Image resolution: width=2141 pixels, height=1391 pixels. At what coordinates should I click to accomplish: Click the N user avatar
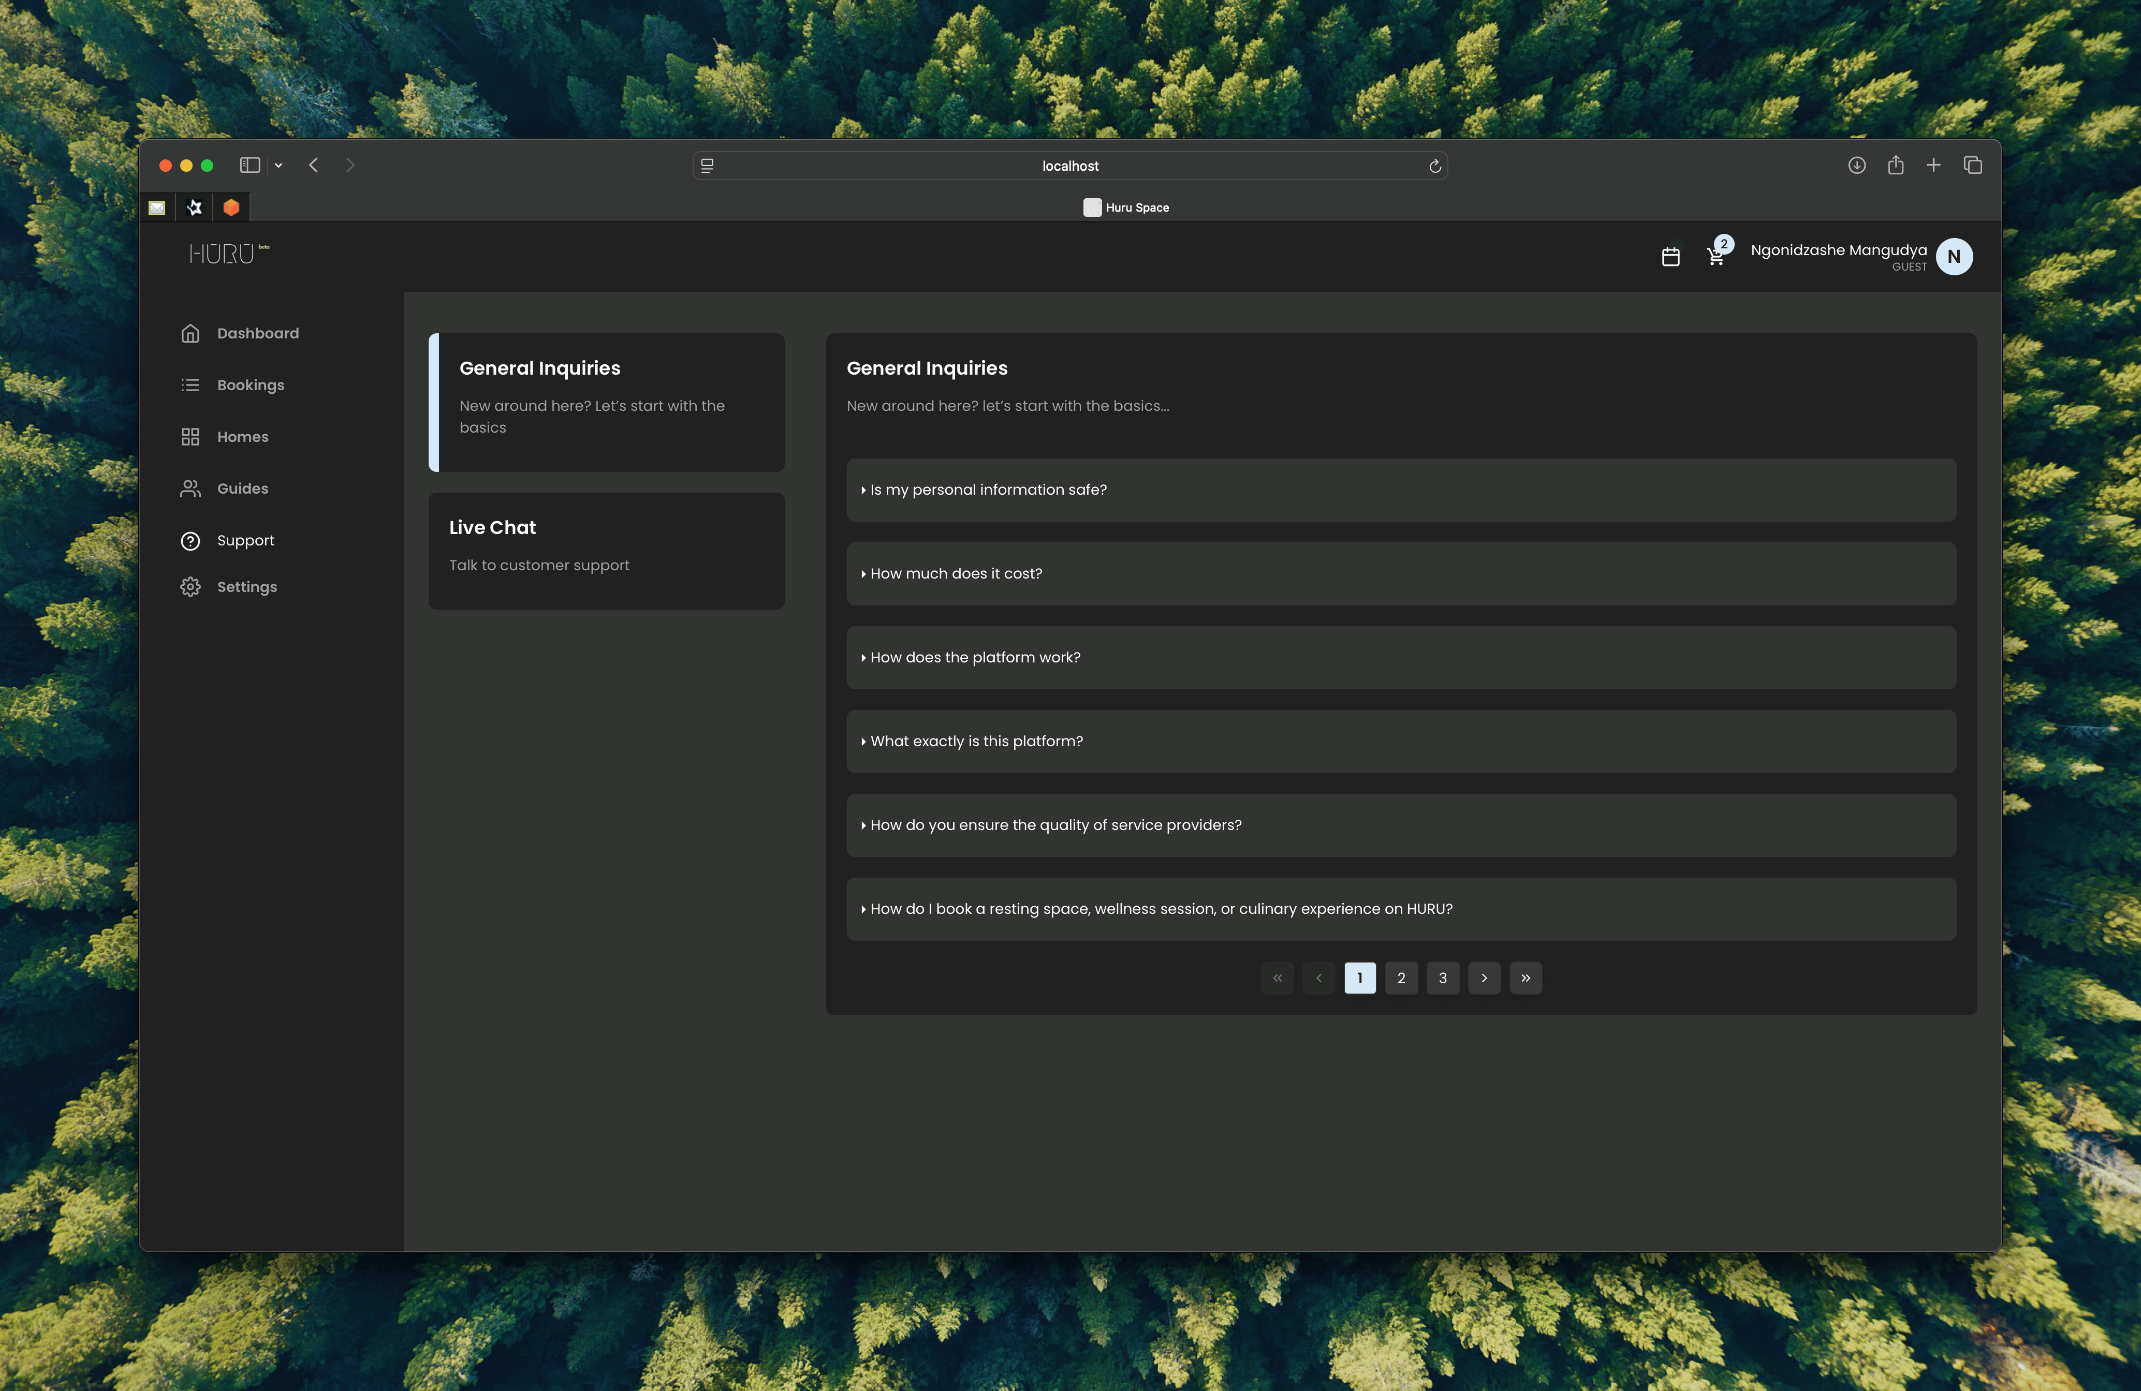pyautogui.click(x=1953, y=257)
